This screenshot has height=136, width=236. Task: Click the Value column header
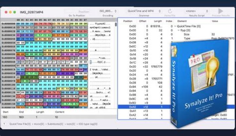[x=215, y=21]
